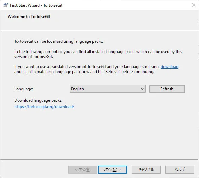Click the disabled 戻る(B) back button
Screen dimensions: 199x178
(x=83, y=169)
